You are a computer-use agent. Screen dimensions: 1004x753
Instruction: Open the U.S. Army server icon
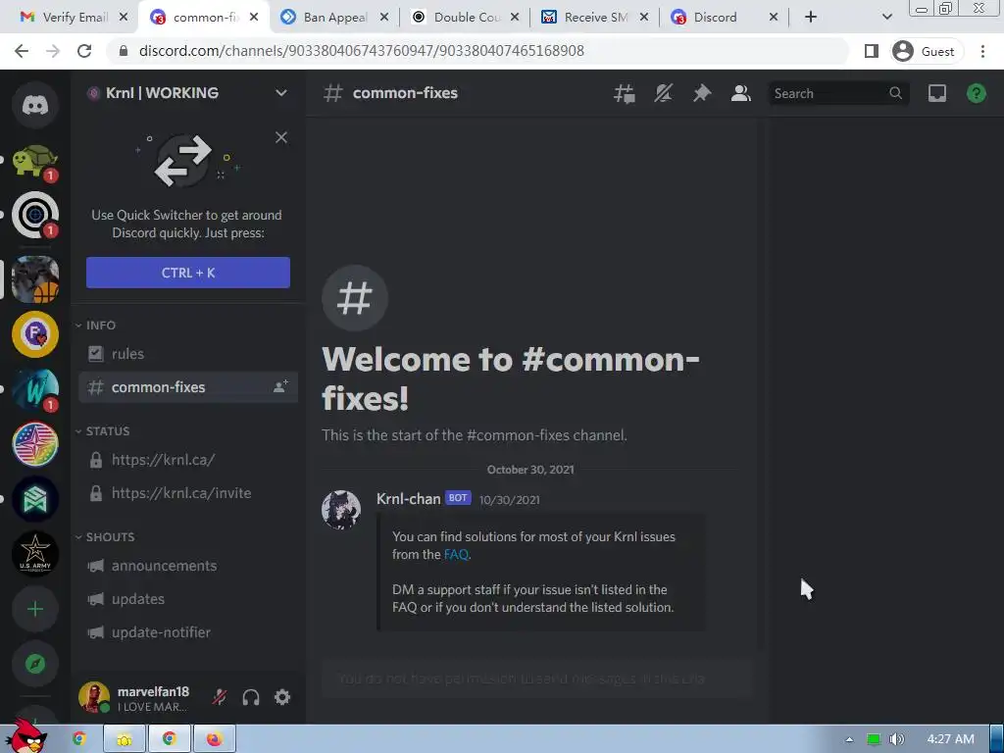[x=35, y=554]
